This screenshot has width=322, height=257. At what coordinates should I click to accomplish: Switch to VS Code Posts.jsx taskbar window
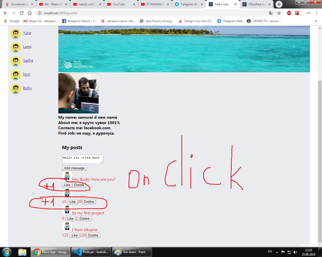(x=91, y=252)
